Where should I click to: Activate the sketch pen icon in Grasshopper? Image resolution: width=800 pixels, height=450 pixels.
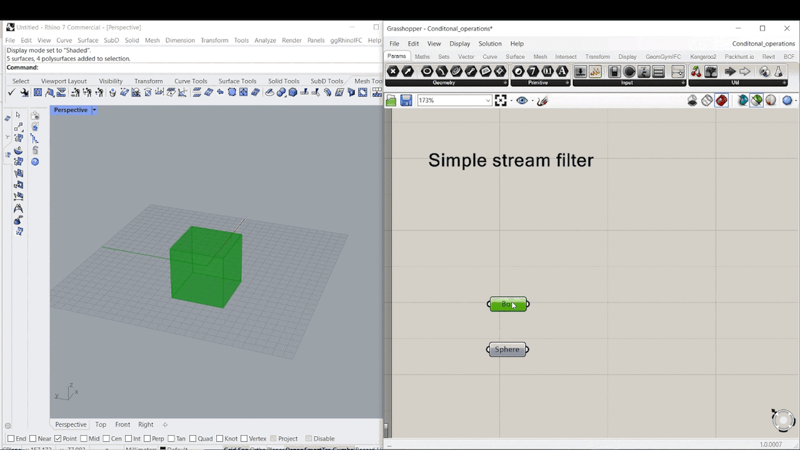coord(542,101)
